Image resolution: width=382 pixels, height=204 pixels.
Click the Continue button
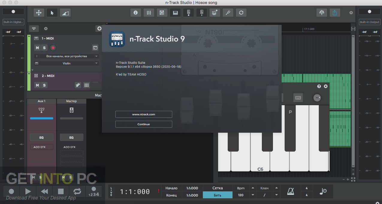pos(144,124)
